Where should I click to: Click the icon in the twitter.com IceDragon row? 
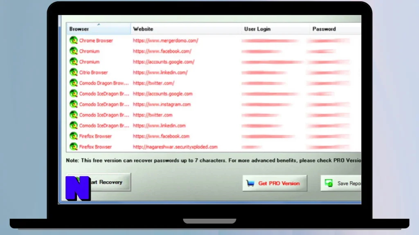[x=74, y=115]
